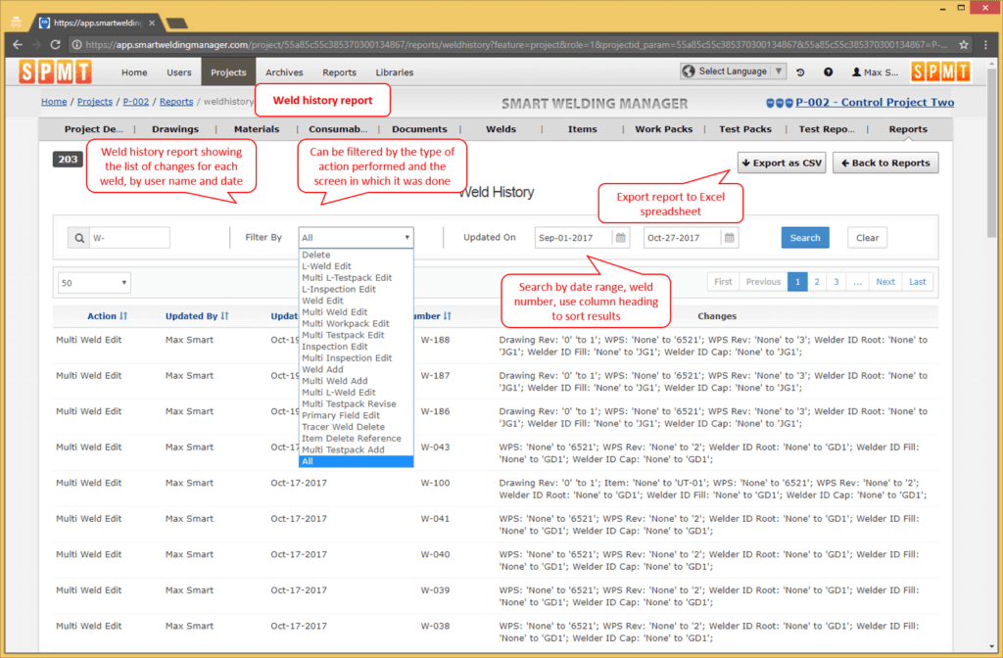Jump to the Last results page

click(917, 281)
